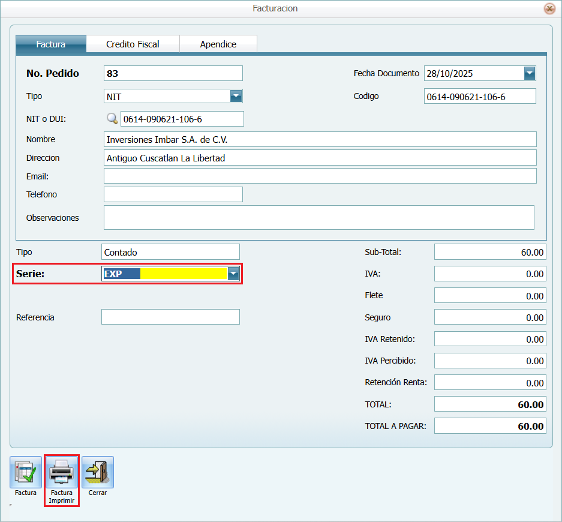Click the Referencia input field
562x522 pixels.
click(x=170, y=317)
